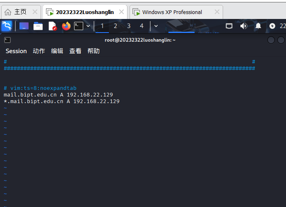Image resolution: width=286 pixels, height=207 pixels.
Task: Click the line '# vim:ts=8:noexpandtab'
Action: click(x=40, y=88)
